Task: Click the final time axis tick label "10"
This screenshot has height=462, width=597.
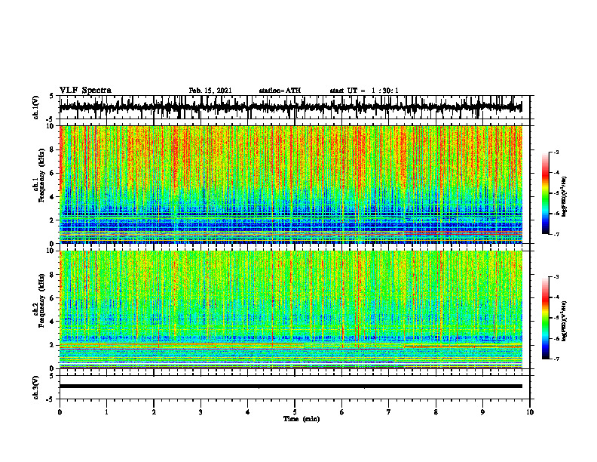Action: pos(530,412)
